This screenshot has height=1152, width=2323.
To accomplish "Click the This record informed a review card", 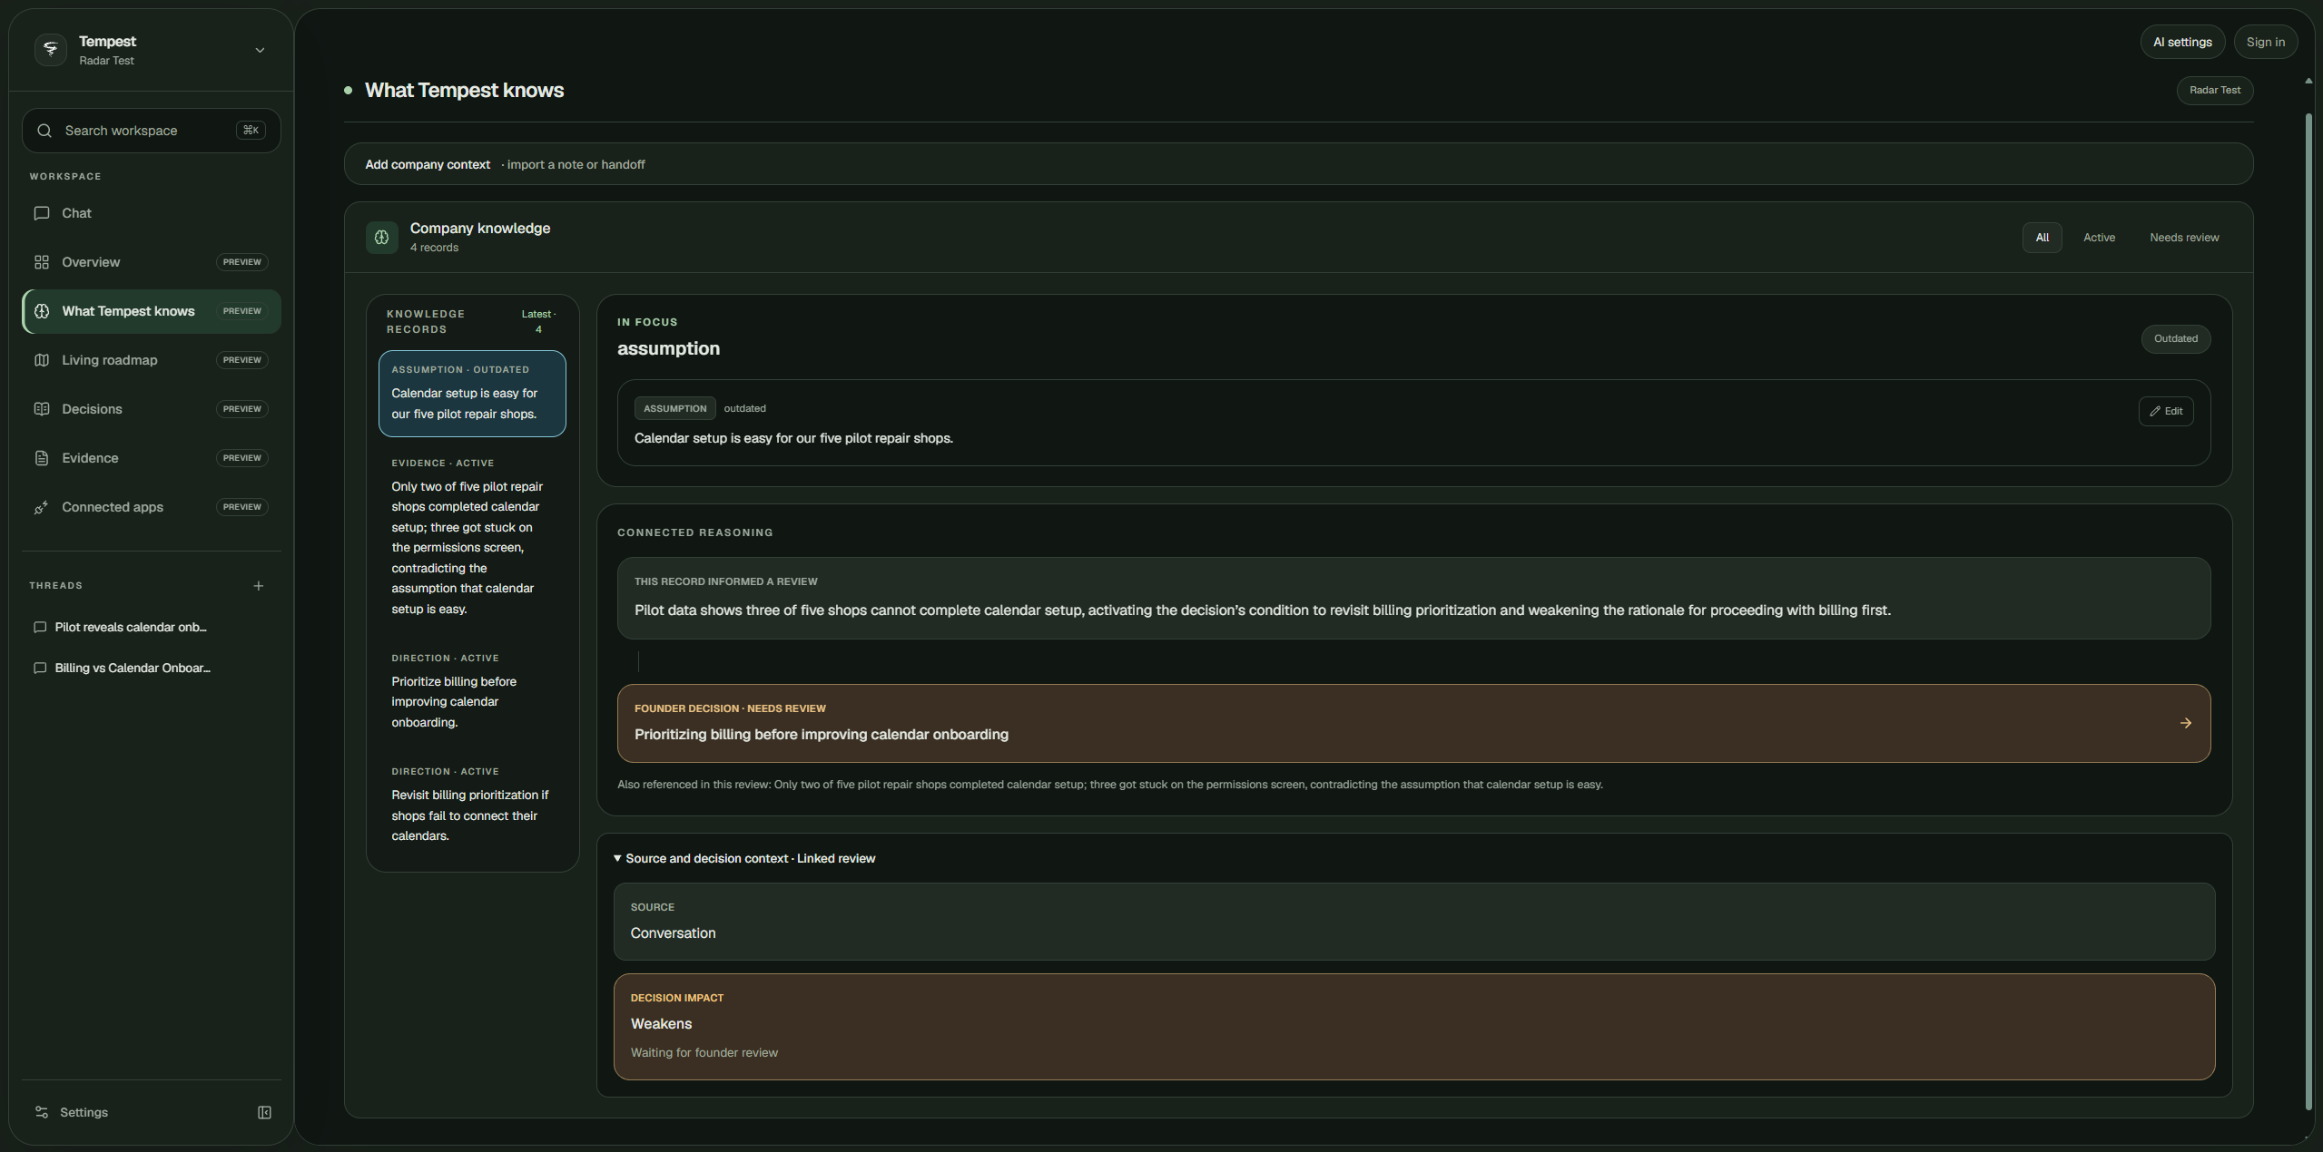I will point(1413,599).
